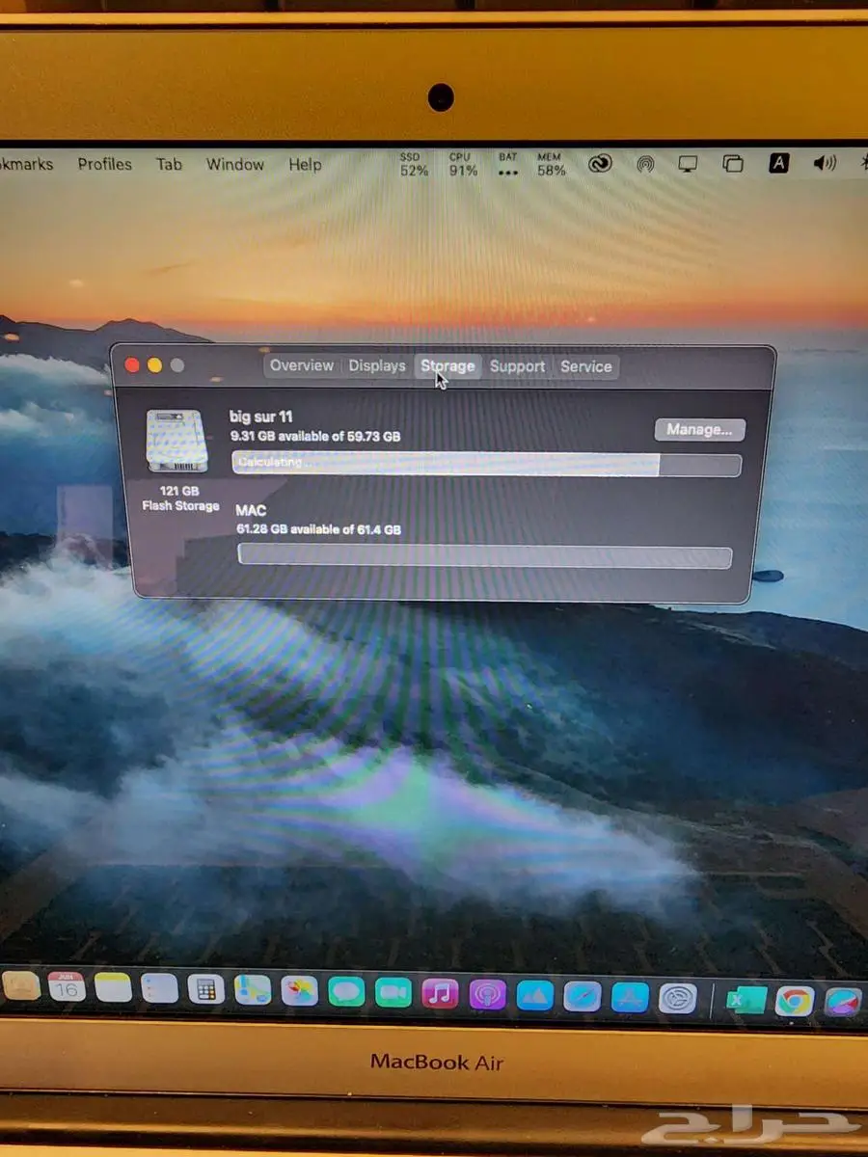Launch Safari from the Dock
Image resolution: width=868 pixels, height=1157 pixels.
point(582,996)
